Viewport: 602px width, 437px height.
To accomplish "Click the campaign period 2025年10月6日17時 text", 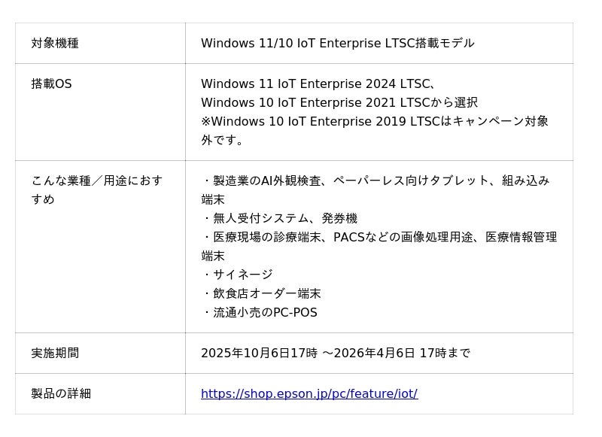I will pyautogui.click(x=259, y=353).
